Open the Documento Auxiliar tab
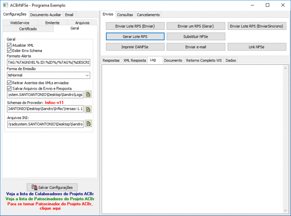Screen dimensions: 291x216 46,15
